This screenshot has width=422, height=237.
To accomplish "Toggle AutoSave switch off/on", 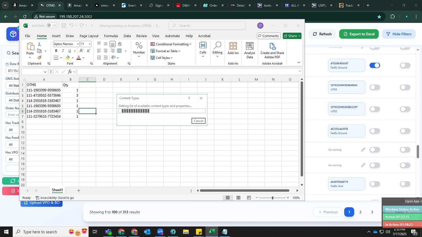I will coord(52,26).
